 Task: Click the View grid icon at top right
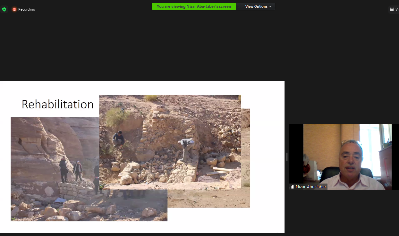392,9
